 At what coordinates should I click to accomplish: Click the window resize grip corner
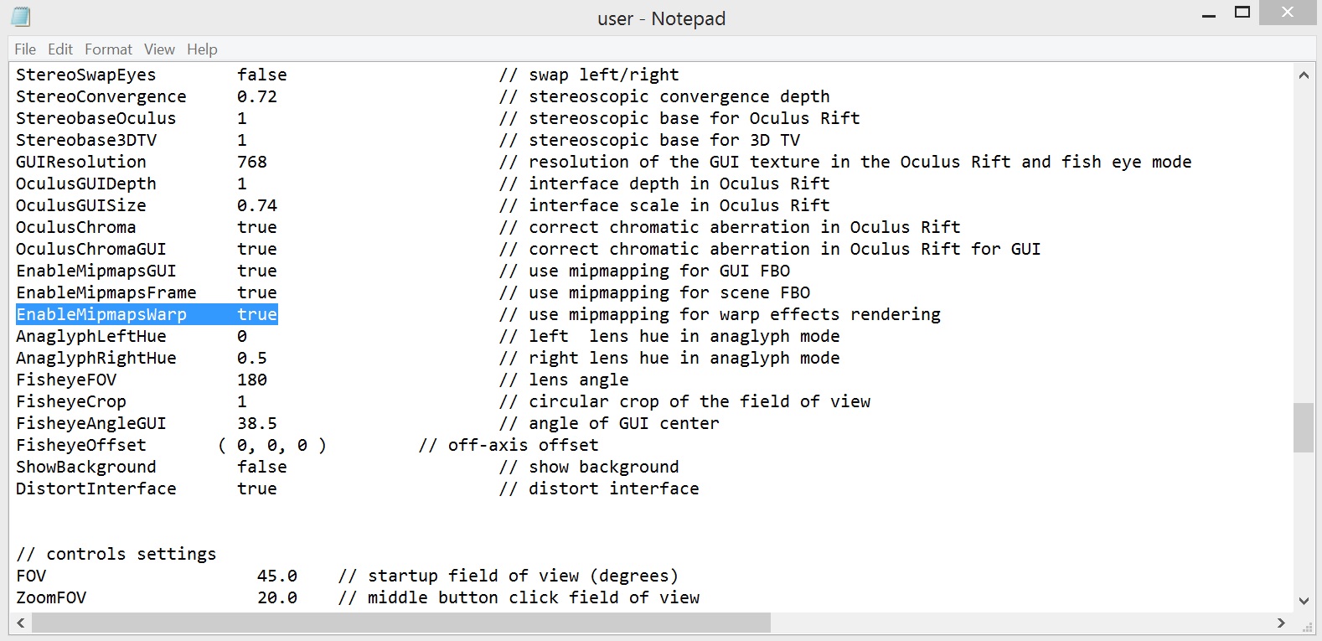1306,625
